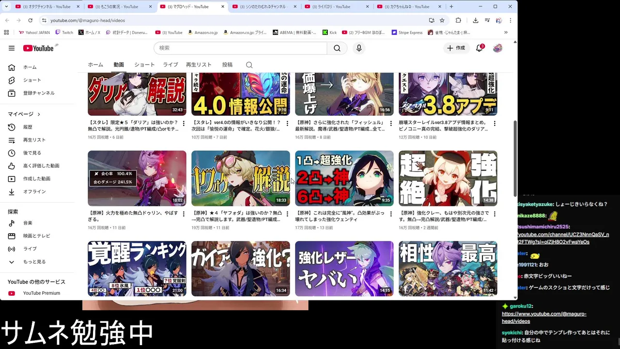
Task: Click the channel search magnifier icon
Action: tap(249, 65)
